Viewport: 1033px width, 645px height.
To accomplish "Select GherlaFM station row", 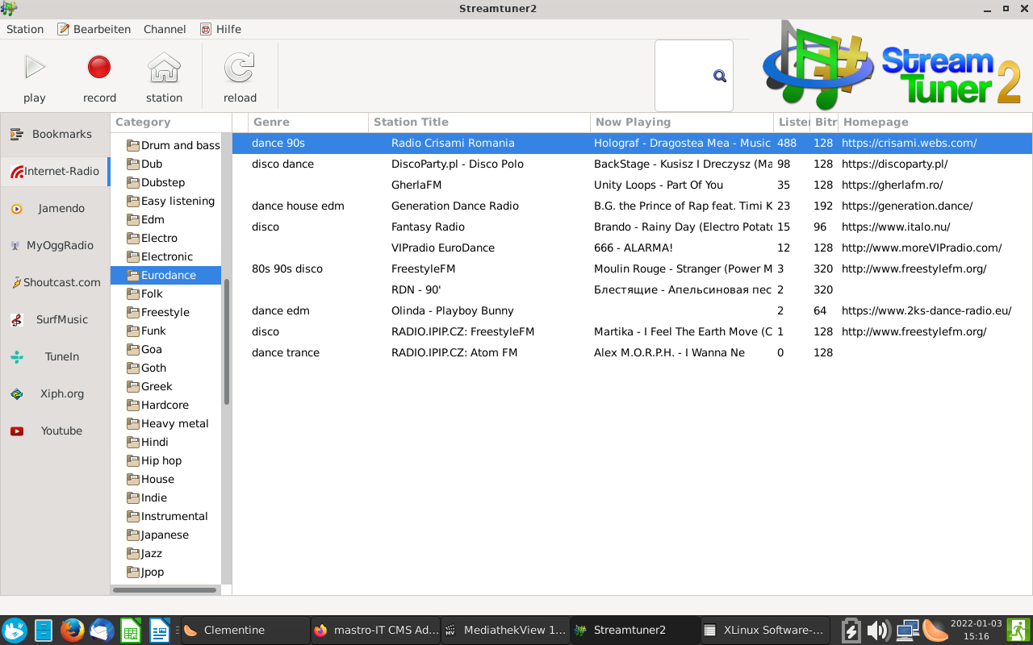I will (632, 185).
